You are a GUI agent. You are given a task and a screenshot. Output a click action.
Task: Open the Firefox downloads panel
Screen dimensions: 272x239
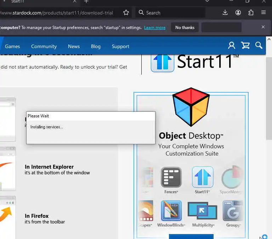pyautogui.click(x=225, y=12)
